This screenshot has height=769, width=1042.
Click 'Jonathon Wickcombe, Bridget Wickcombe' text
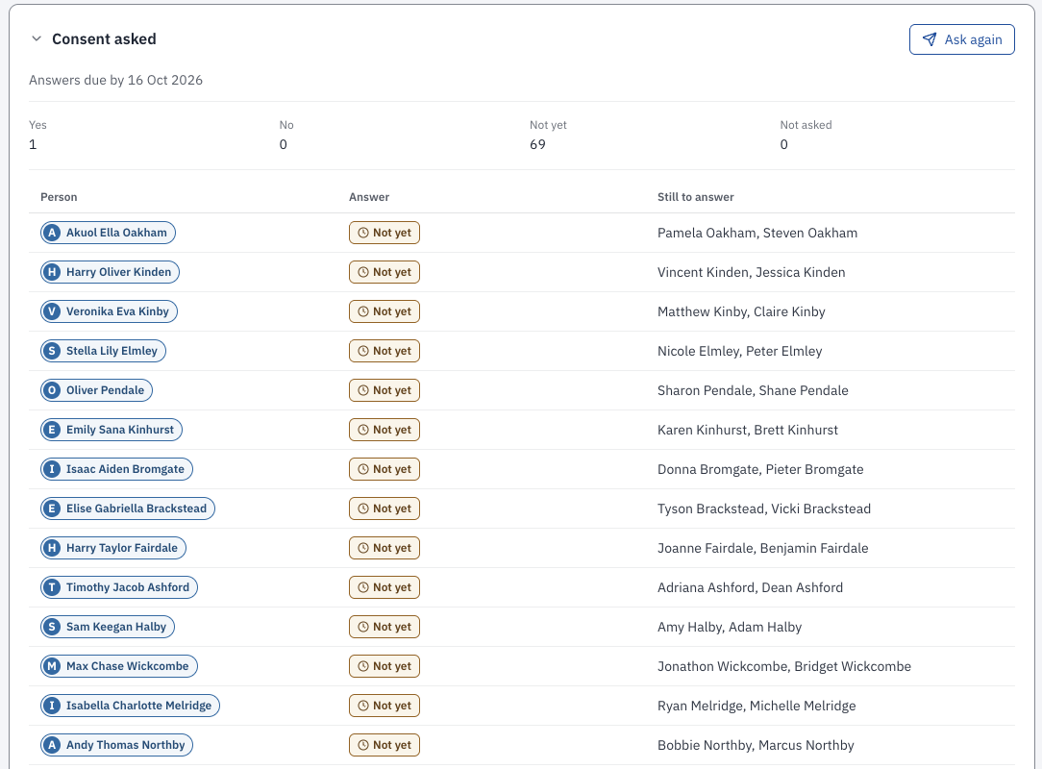coord(784,666)
